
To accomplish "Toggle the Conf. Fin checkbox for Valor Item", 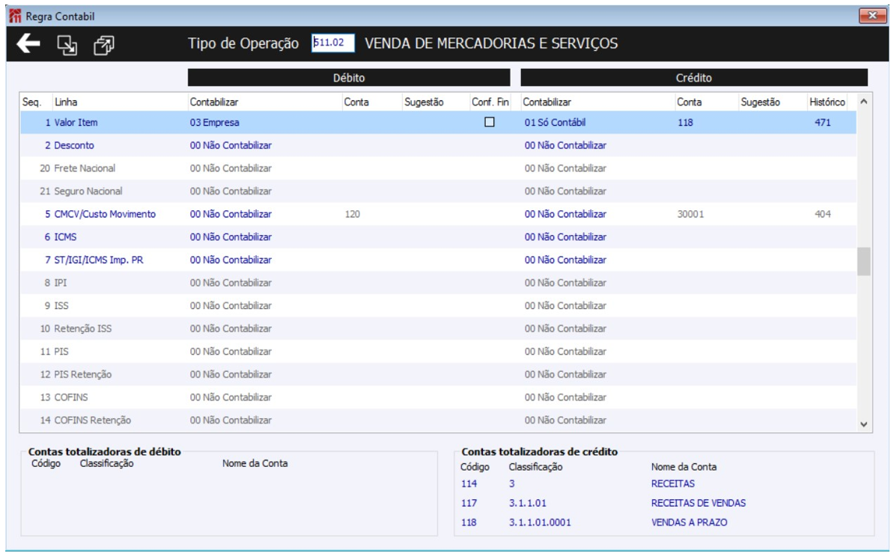I will point(489,122).
